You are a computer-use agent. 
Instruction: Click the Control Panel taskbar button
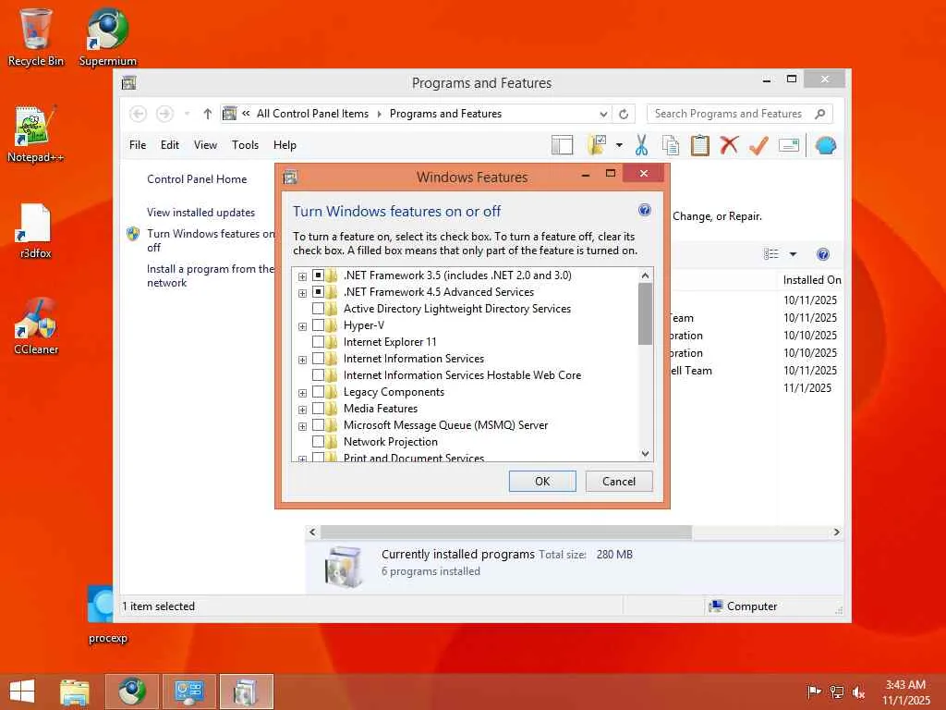click(189, 692)
